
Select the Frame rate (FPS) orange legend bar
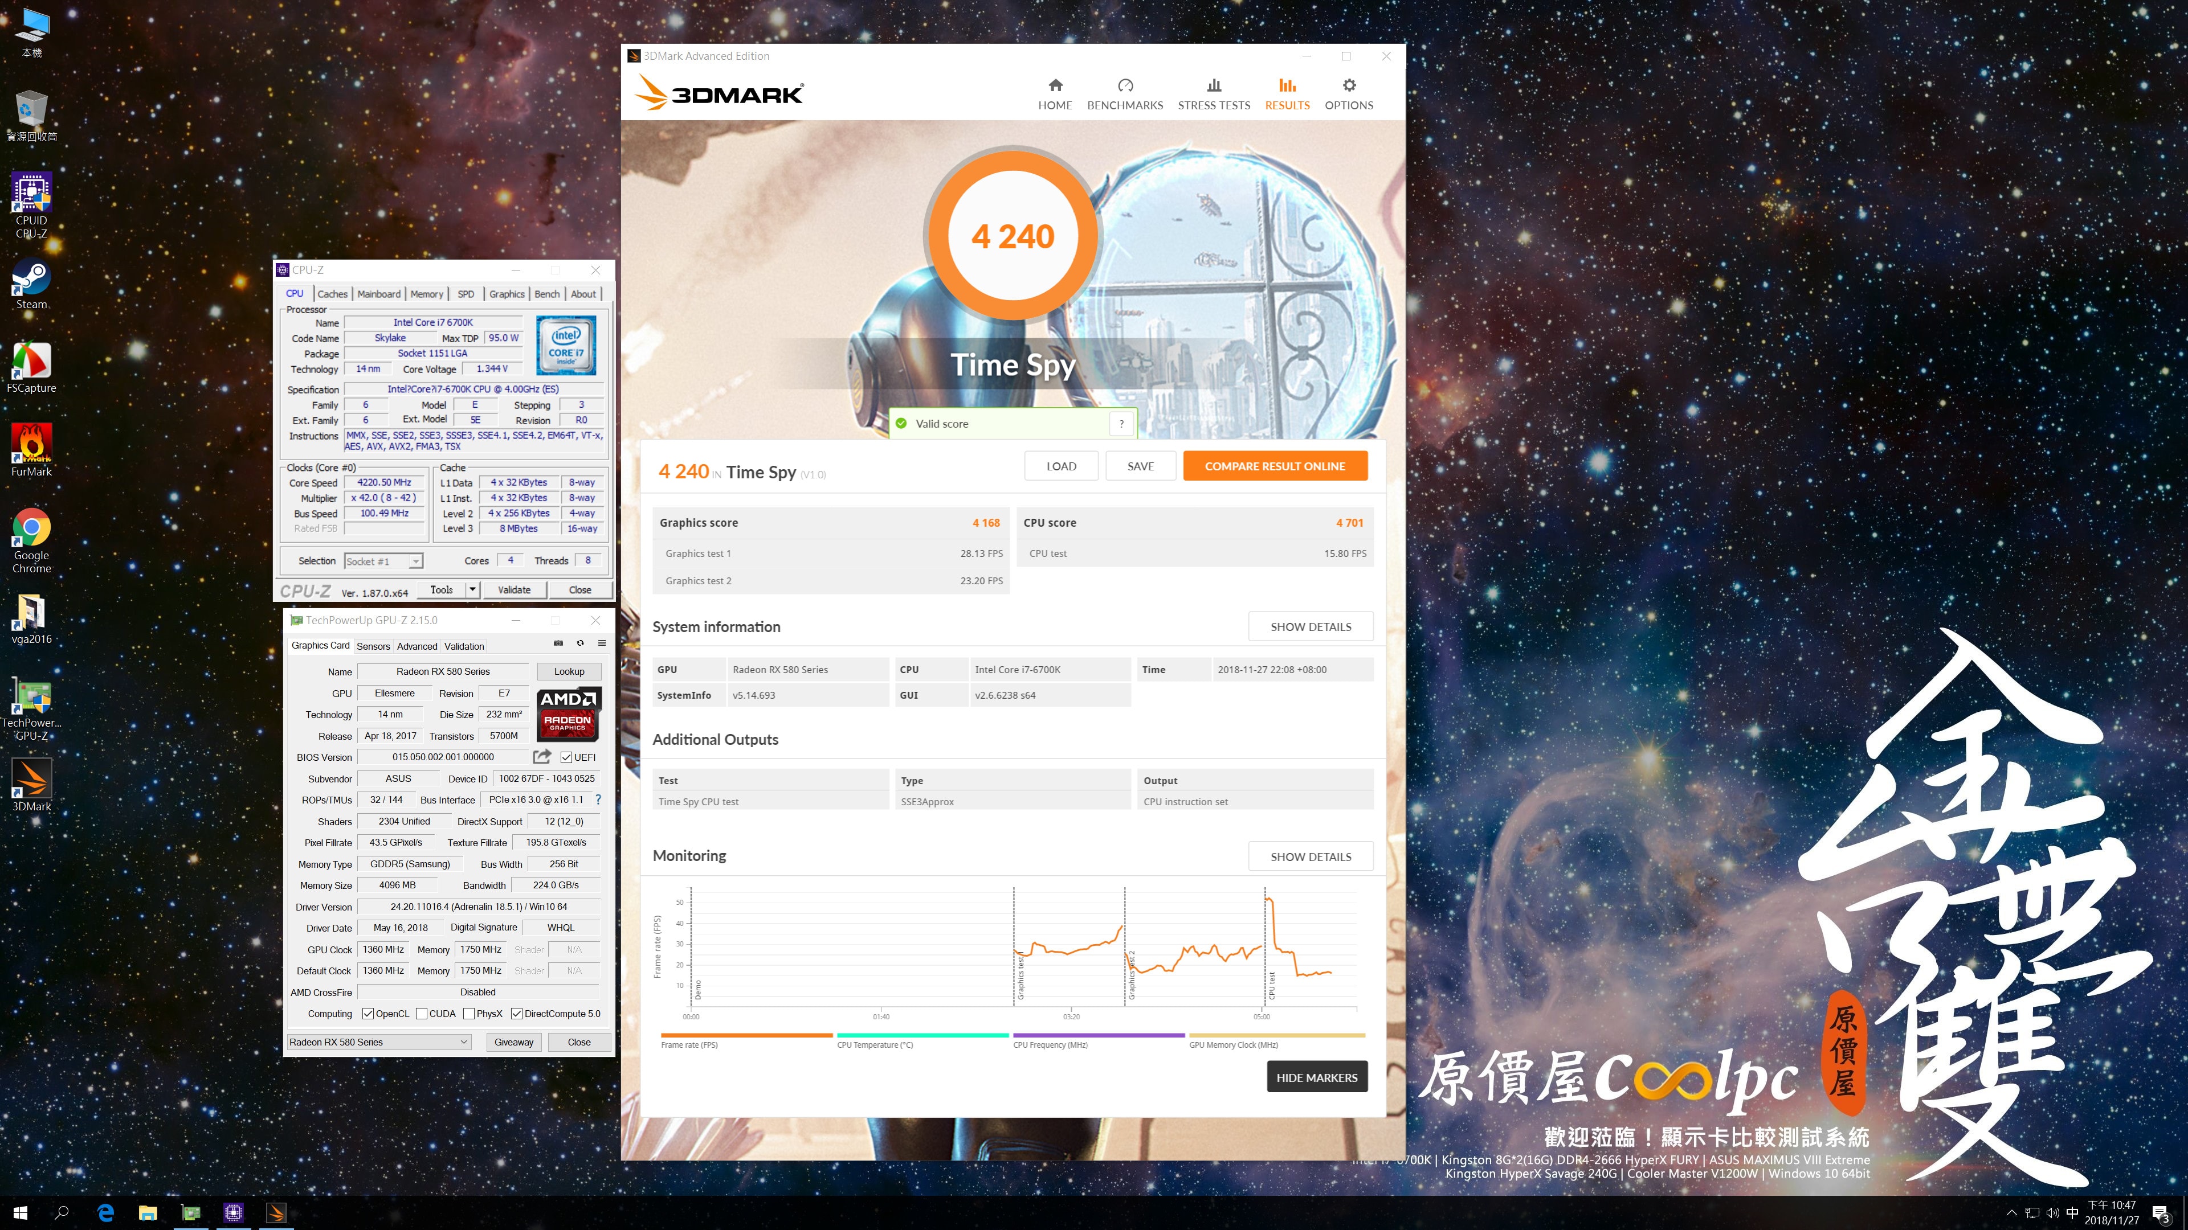click(746, 1036)
